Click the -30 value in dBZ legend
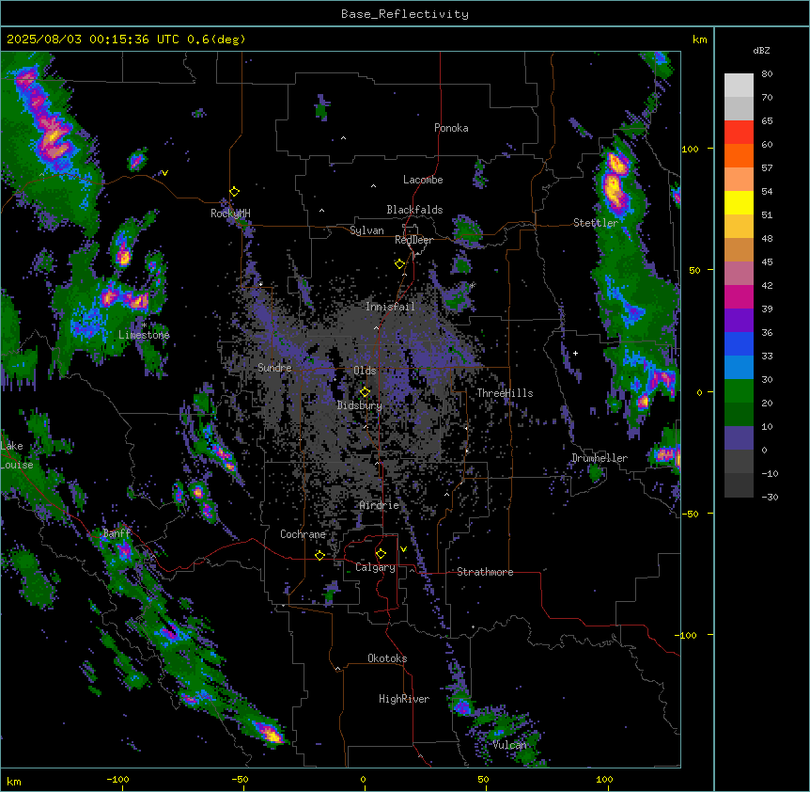The image size is (810, 792). click(x=770, y=498)
